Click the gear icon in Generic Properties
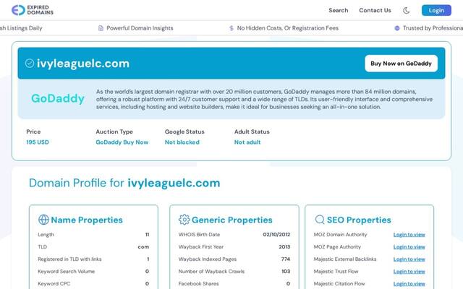The image size is (463, 289). (x=184, y=220)
